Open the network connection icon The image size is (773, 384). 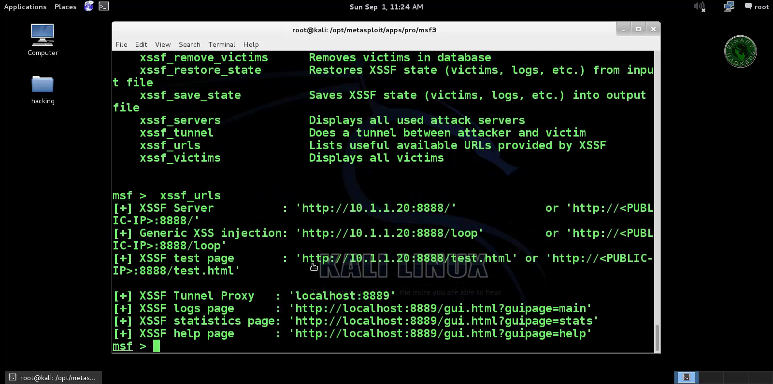coord(729,6)
